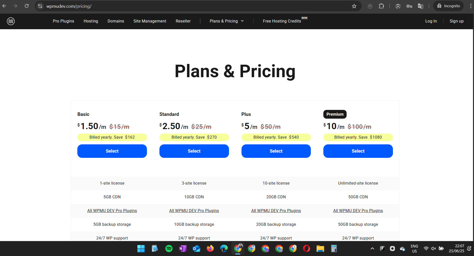The width and height of the screenshot is (474, 256).
Task: Select the Standard plan
Action: pos(194,151)
